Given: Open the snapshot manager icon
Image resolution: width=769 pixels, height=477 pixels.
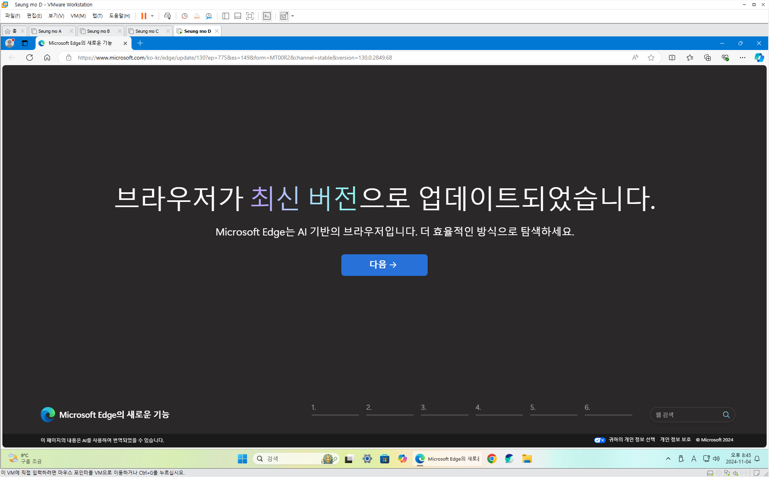Looking at the screenshot, I should coord(209,16).
